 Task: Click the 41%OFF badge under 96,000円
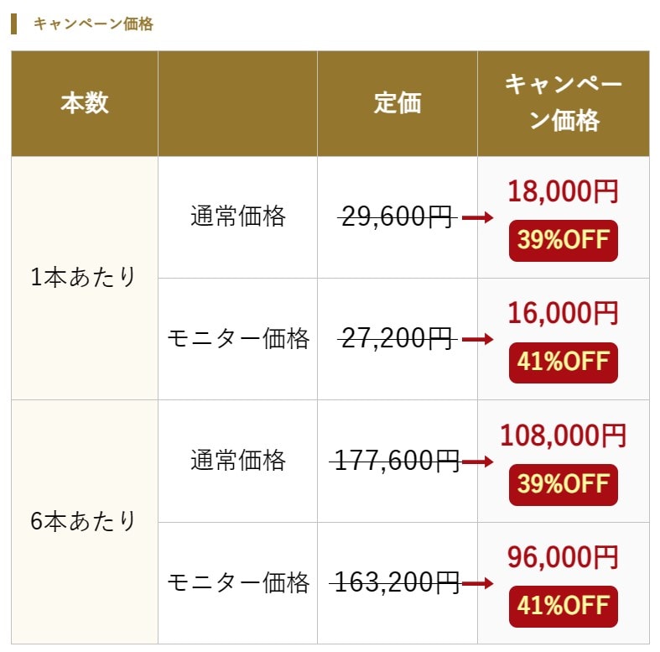(x=564, y=607)
